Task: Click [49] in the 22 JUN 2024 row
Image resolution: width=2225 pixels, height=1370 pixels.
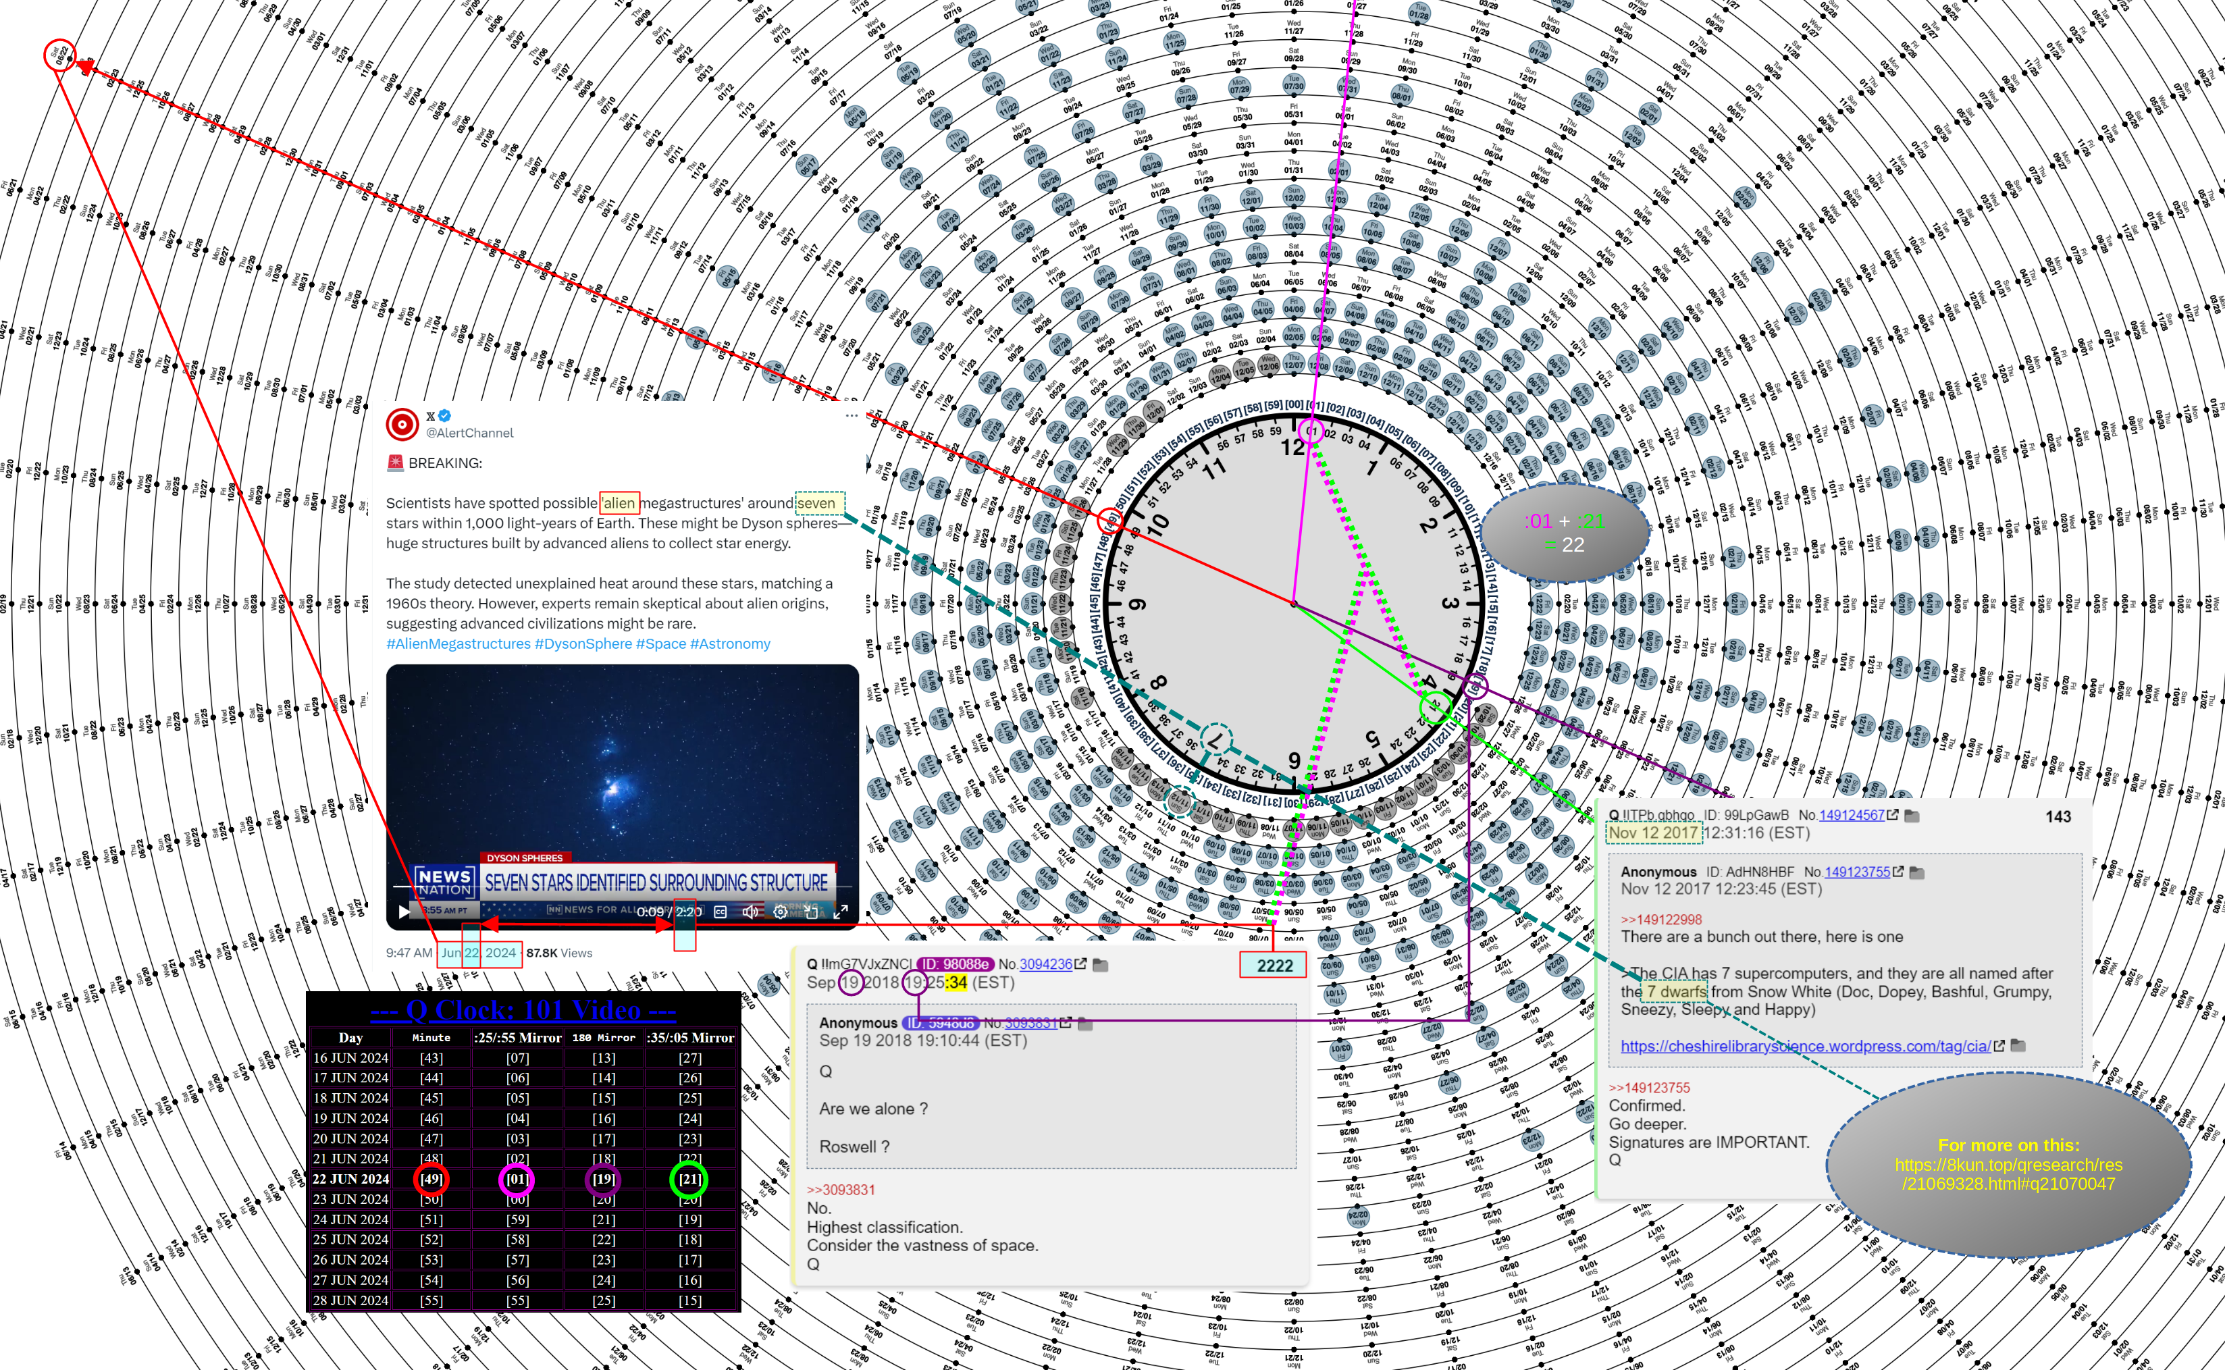Action: (x=431, y=1179)
